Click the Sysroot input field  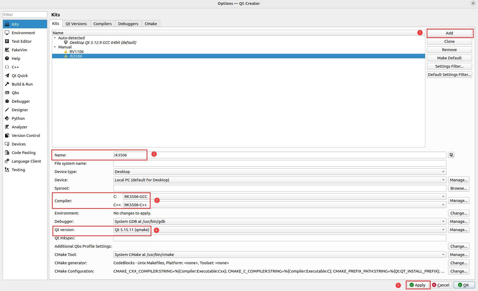[280, 188]
